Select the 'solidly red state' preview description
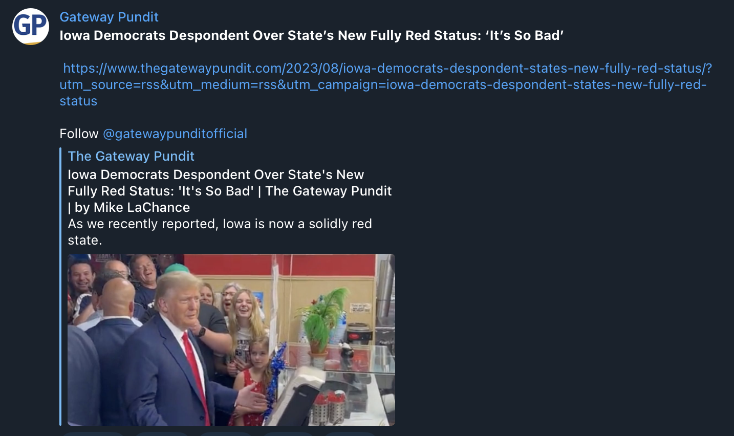Screen dimensions: 734x436 (x=220, y=232)
